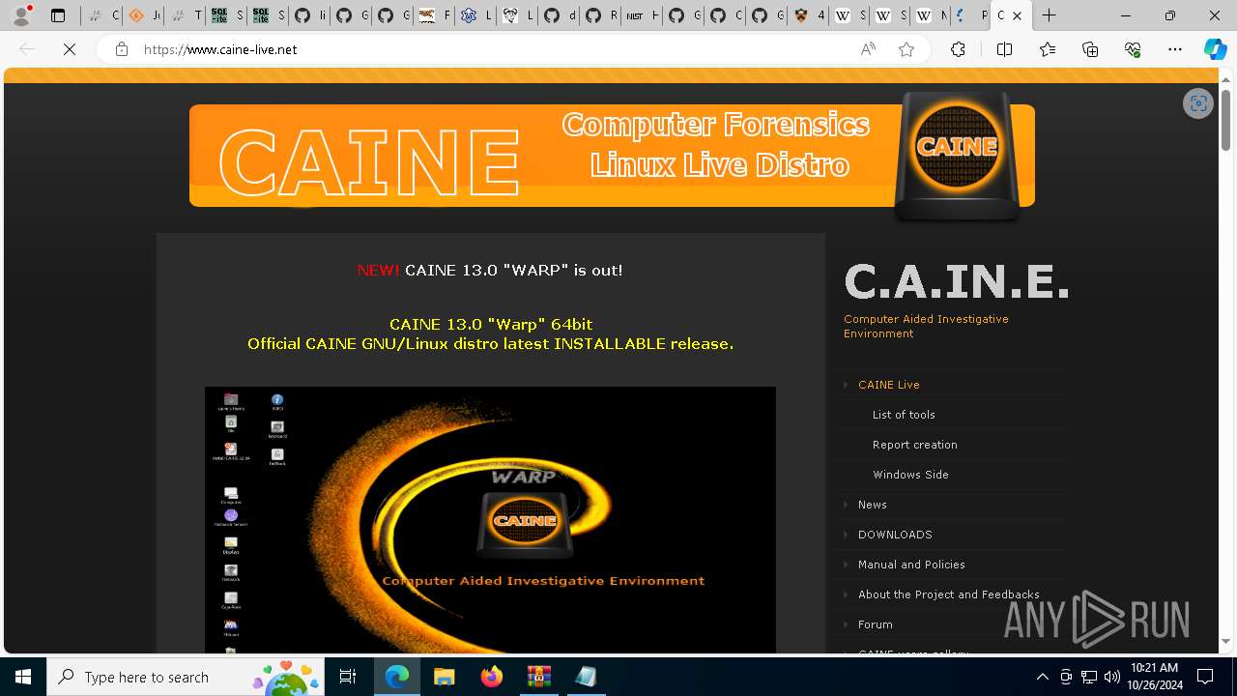Viewport: 1237px width, 696px height.
Task: Click the arrow beside Manual and Policies
Action: pos(846,565)
